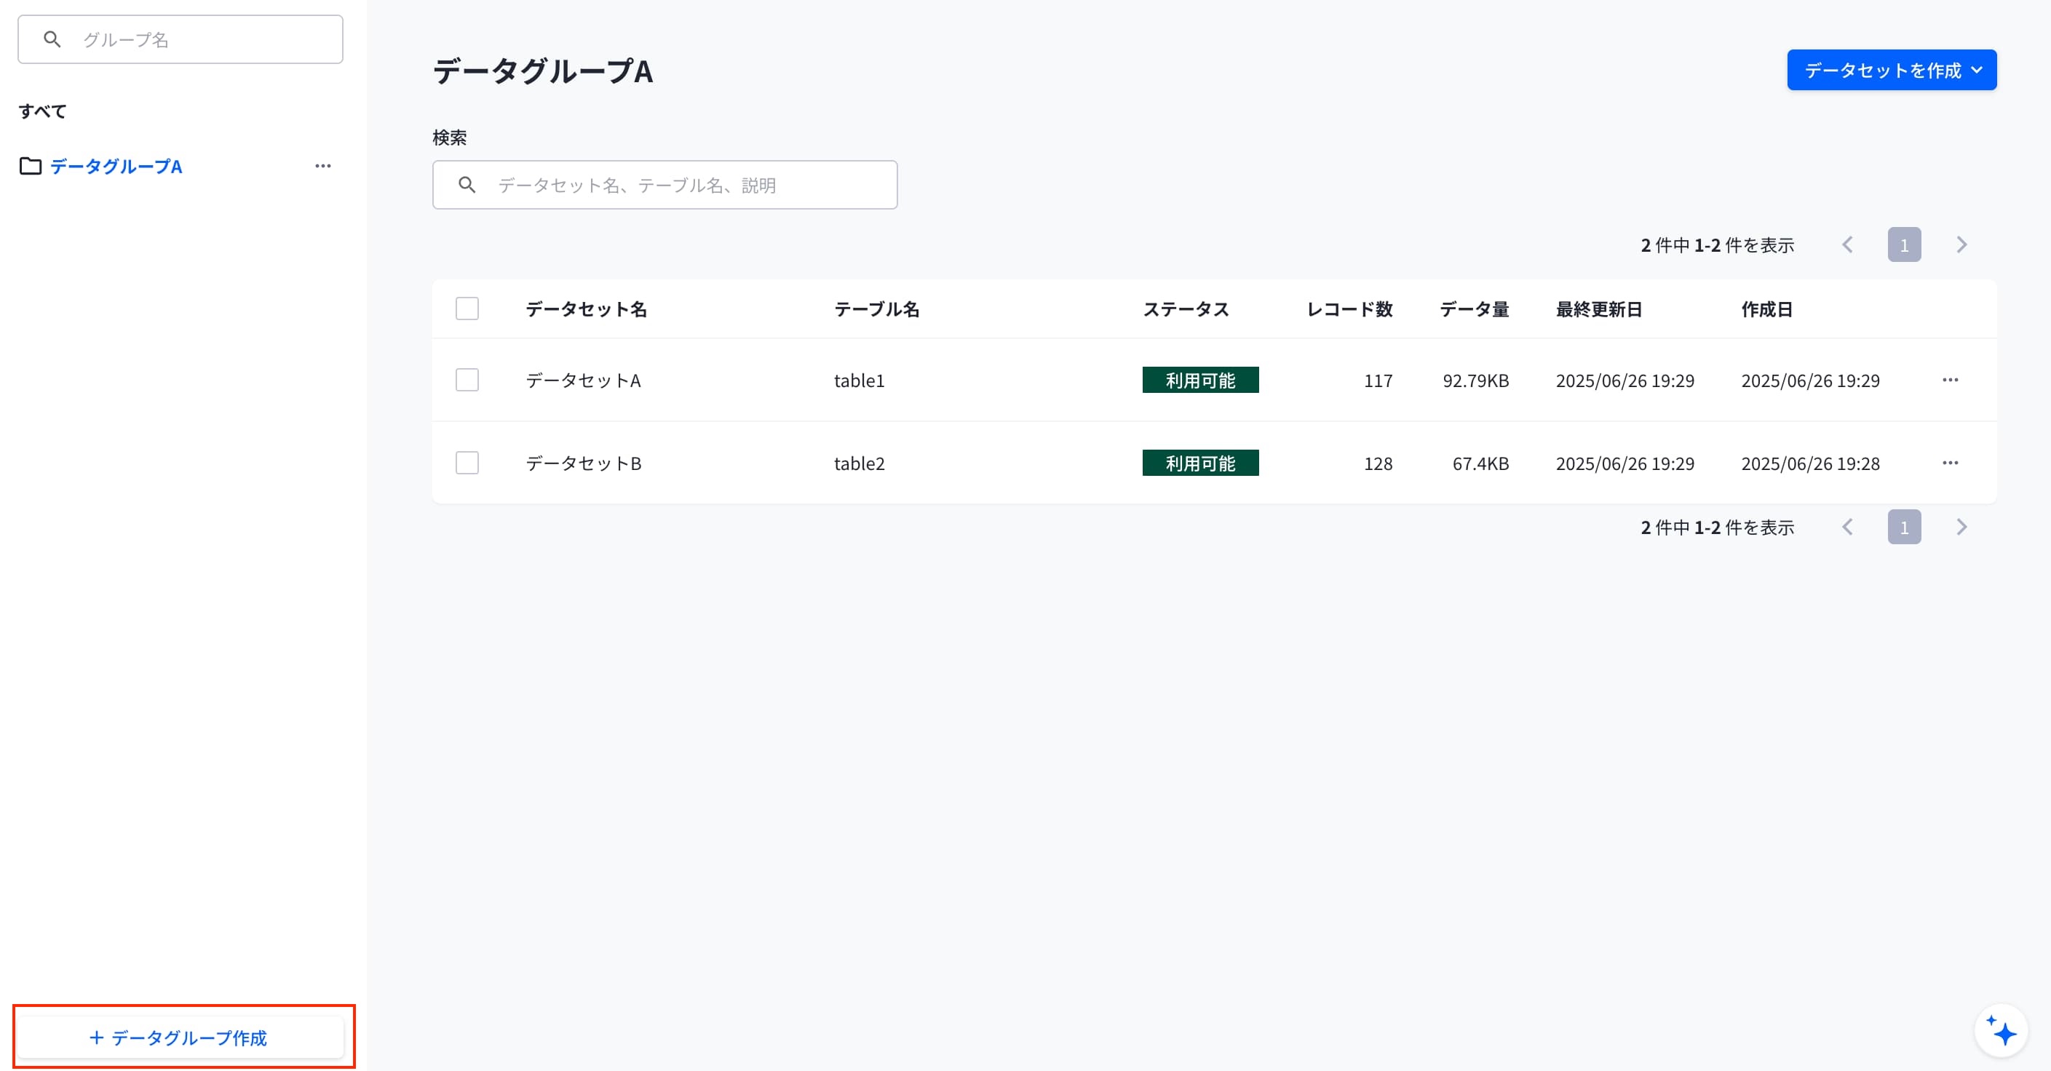The height and width of the screenshot is (1071, 2051).
Task: Select データグループA in the sidebar
Action: click(116, 167)
